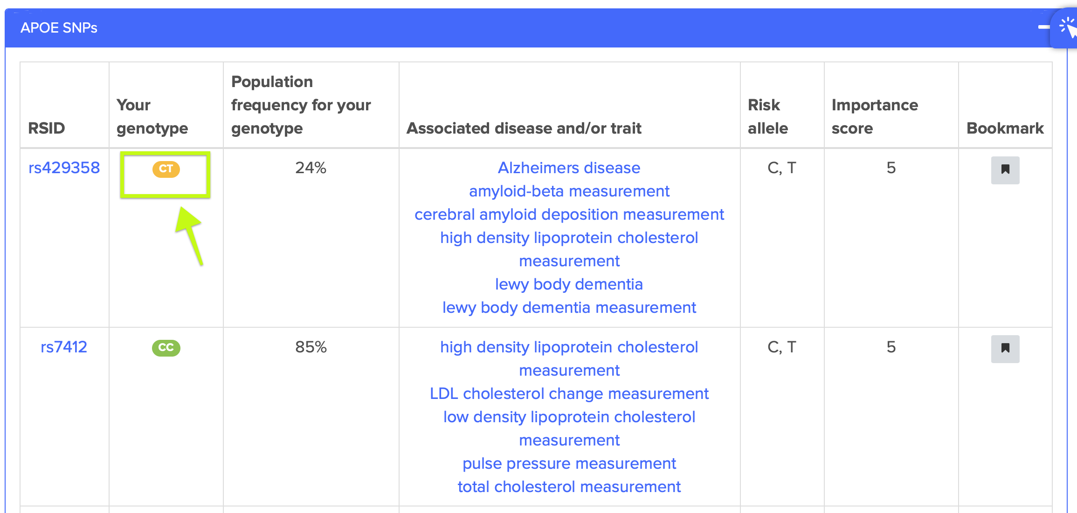Open HDL cholesterol measurement link in rs429358 row
1077x513 pixels.
569,237
